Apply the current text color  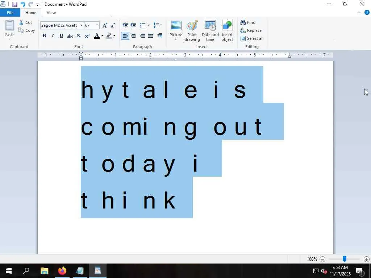[x=96, y=36]
